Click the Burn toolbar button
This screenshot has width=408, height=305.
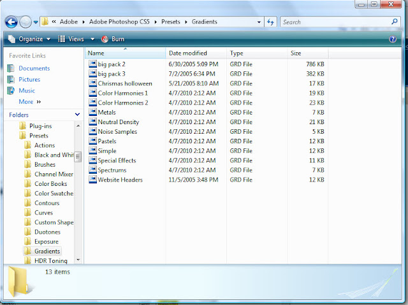click(x=113, y=39)
